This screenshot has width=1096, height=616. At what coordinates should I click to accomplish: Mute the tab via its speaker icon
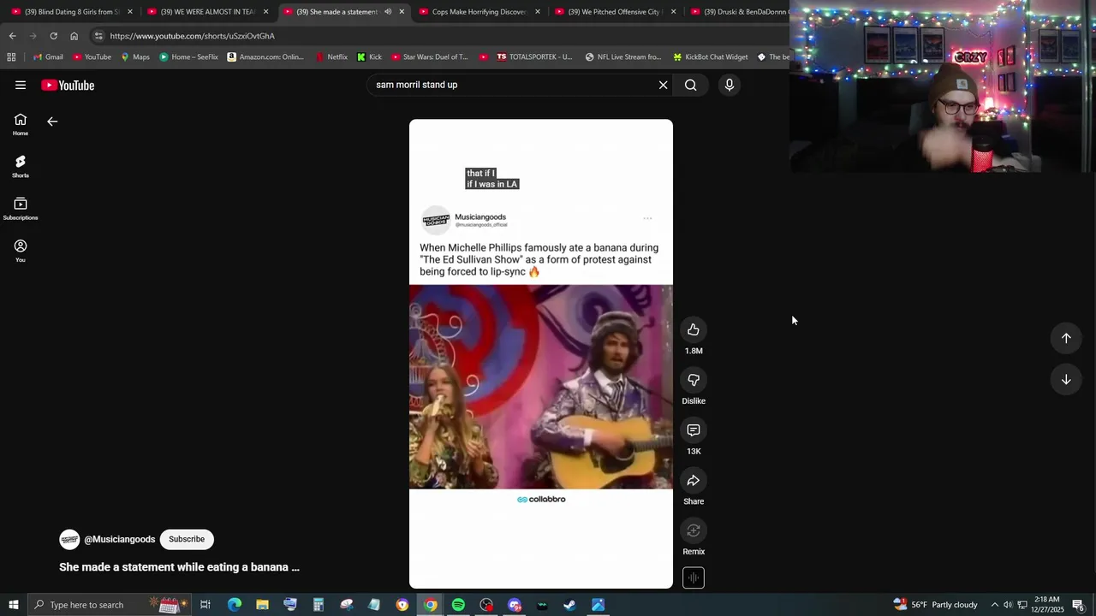(x=388, y=12)
